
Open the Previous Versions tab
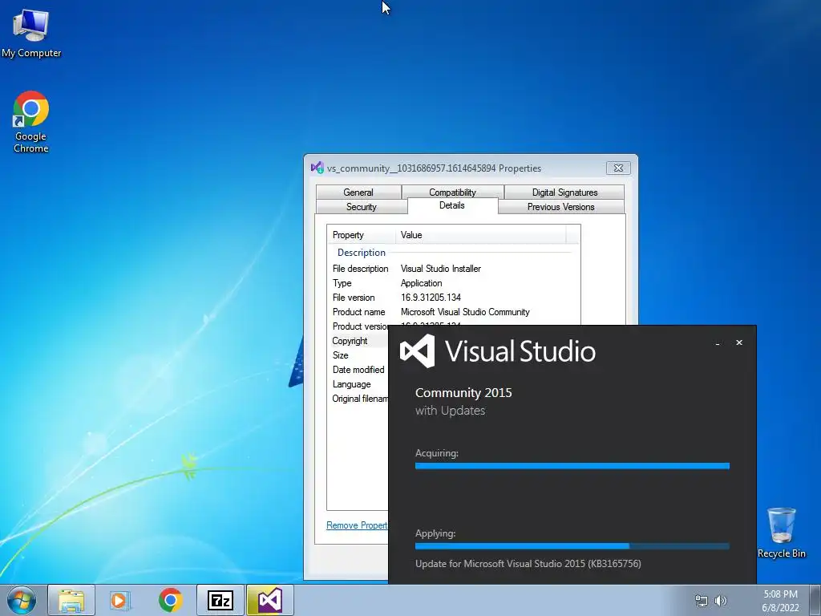pyautogui.click(x=560, y=207)
